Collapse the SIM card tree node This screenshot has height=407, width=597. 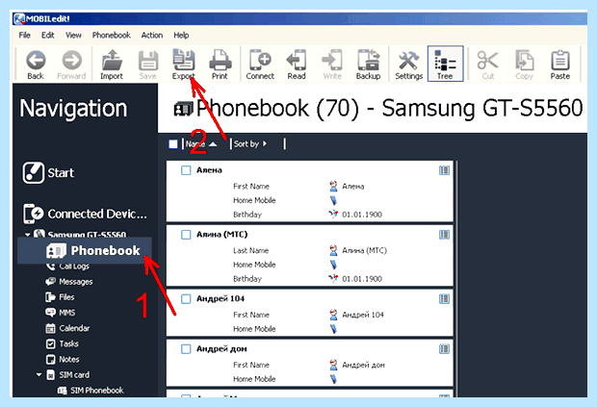coord(39,374)
